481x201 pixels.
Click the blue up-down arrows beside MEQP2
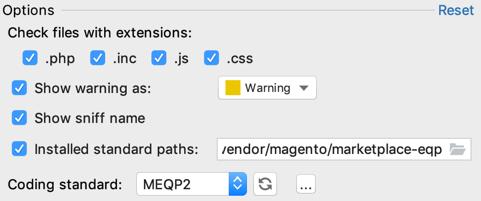[x=238, y=184]
